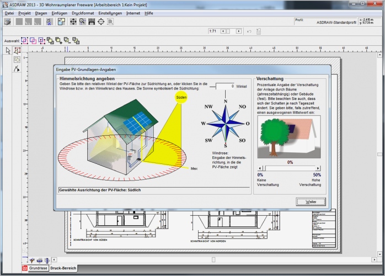Screen dimensions: 385x276
Task: Click the first Auswahl selection mode icon
Action: [x=24, y=40]
